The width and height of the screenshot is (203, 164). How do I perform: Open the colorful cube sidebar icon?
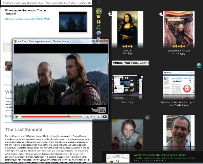(x=99, y=11)
